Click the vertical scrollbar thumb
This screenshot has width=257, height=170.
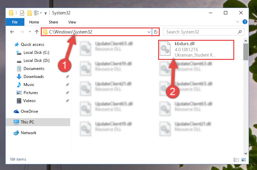tap(246, 52)
